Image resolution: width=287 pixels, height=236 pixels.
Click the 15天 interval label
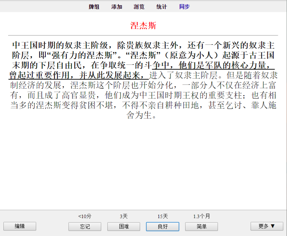point(162,216)
